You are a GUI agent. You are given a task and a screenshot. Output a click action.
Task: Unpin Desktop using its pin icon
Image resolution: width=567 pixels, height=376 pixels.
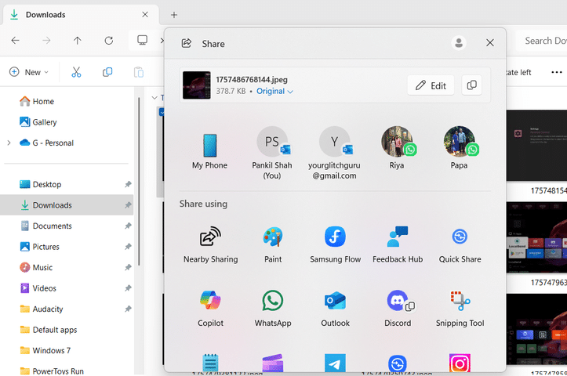click(x=128, y=185)
